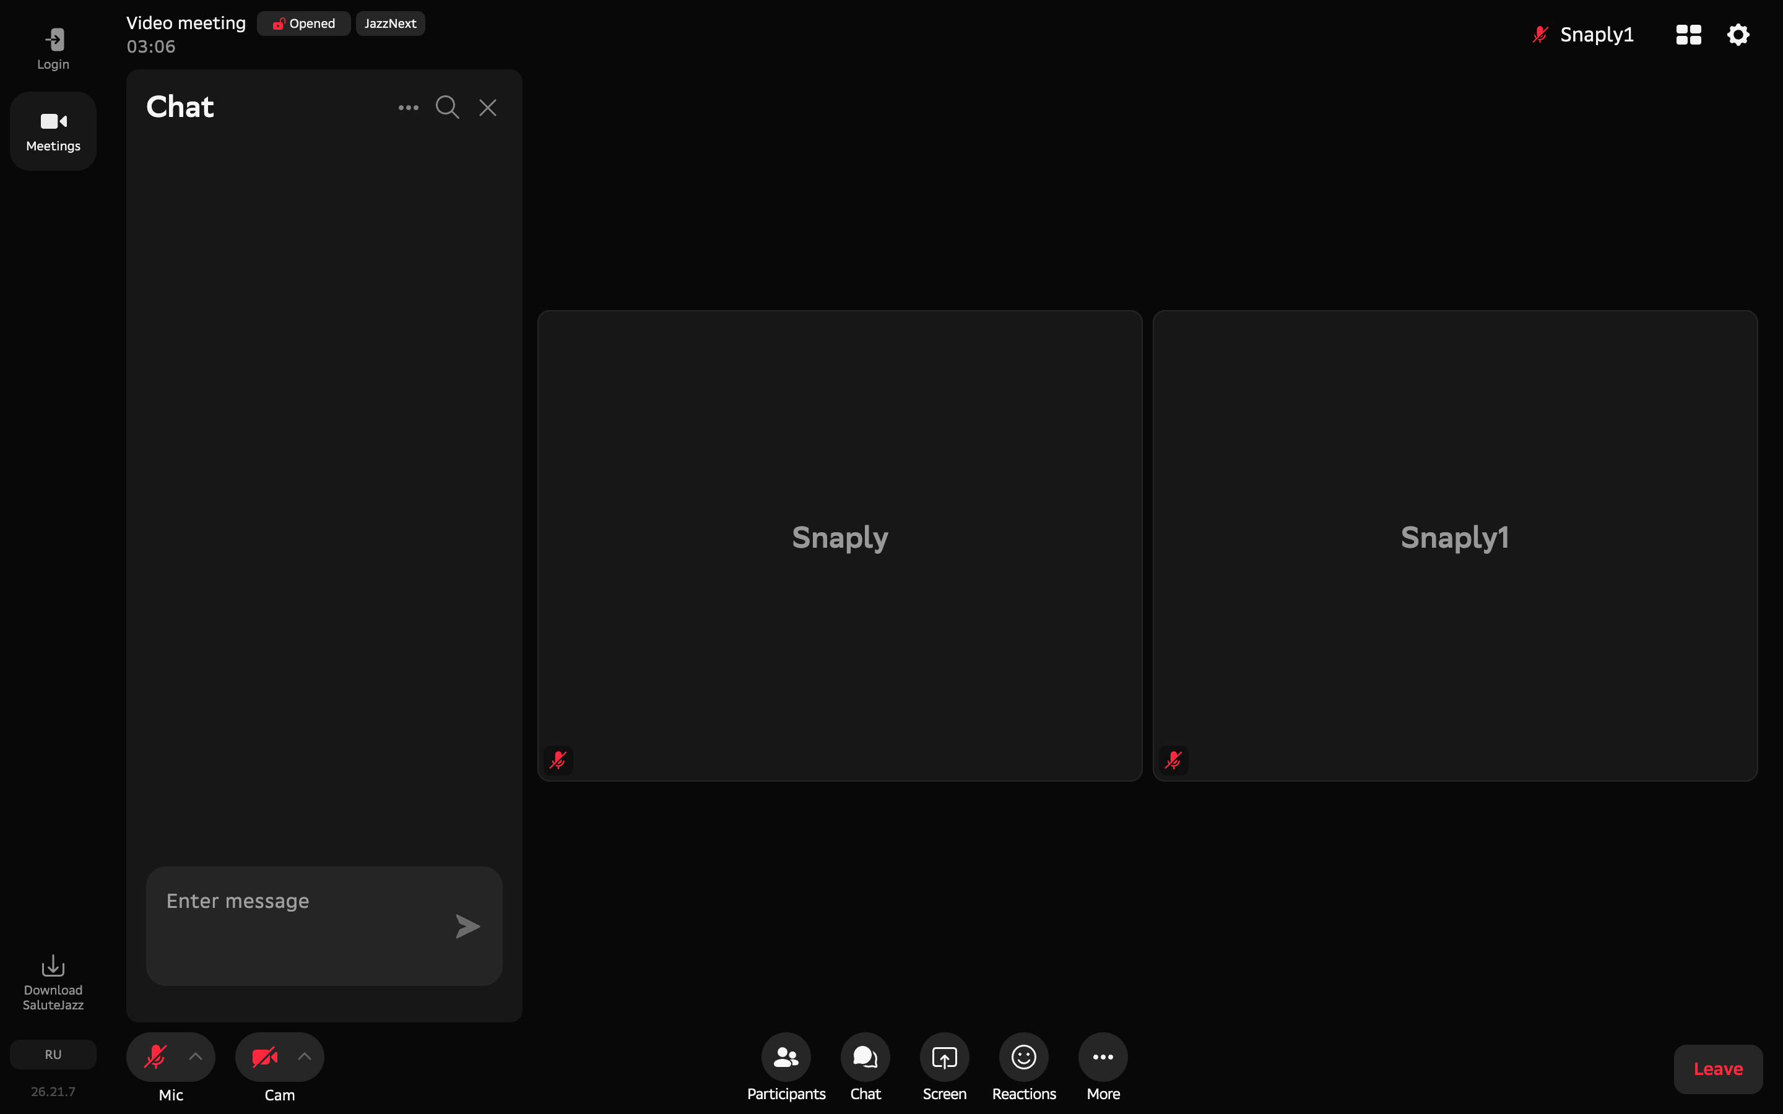Viewport: 1783px width, 1114px height.
Task: Expand microphone options chevron
Action: pyautogui.click(x=195, y=1056)
